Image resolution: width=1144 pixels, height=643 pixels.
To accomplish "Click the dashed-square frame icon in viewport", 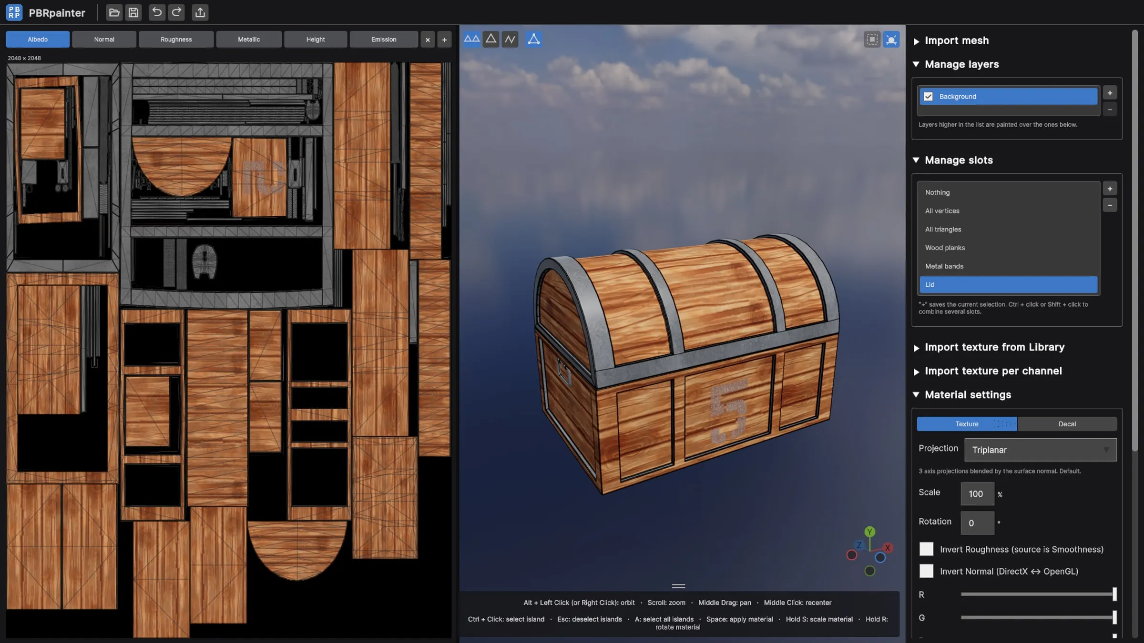I will 872,39.
